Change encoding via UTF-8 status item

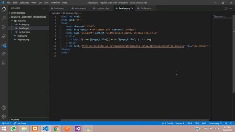189,123
